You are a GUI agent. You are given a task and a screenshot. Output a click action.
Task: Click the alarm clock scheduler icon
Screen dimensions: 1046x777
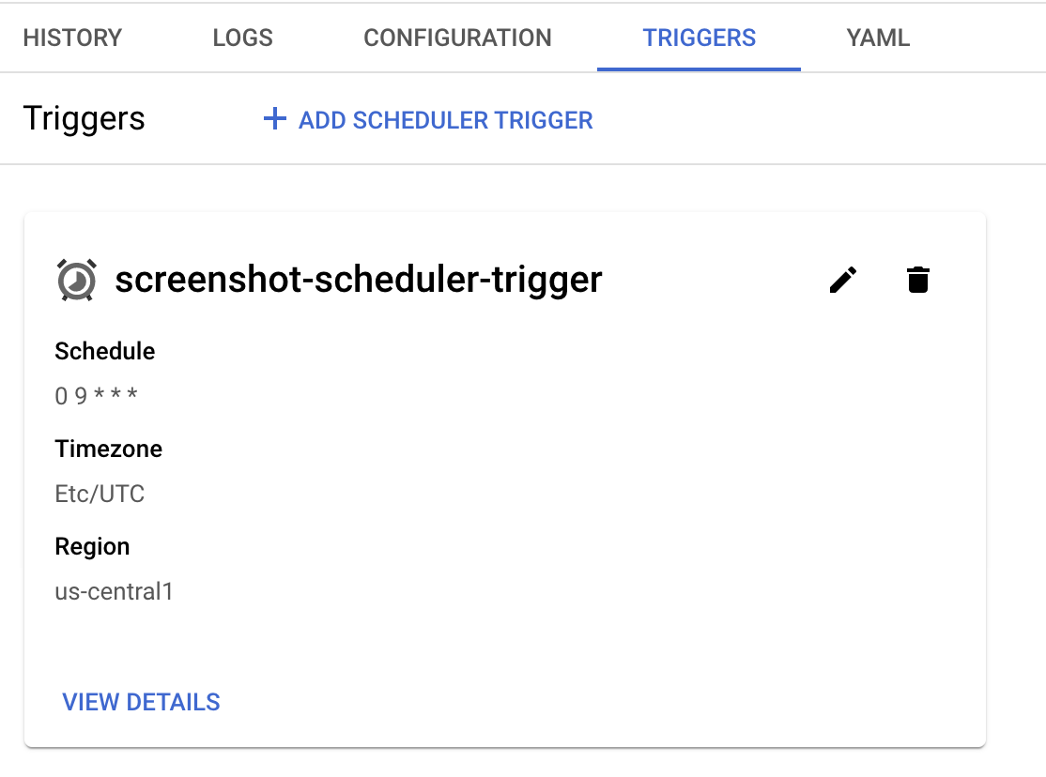tap(76, 280)
